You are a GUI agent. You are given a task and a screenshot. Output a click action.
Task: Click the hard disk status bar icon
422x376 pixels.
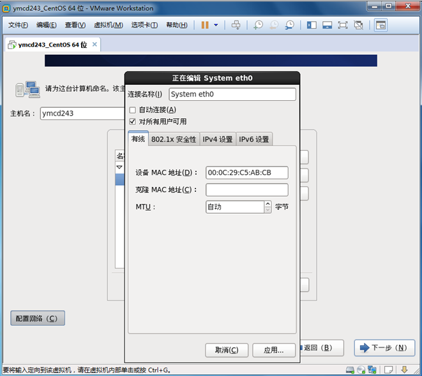pyautogui.click(x=350, y=370)
